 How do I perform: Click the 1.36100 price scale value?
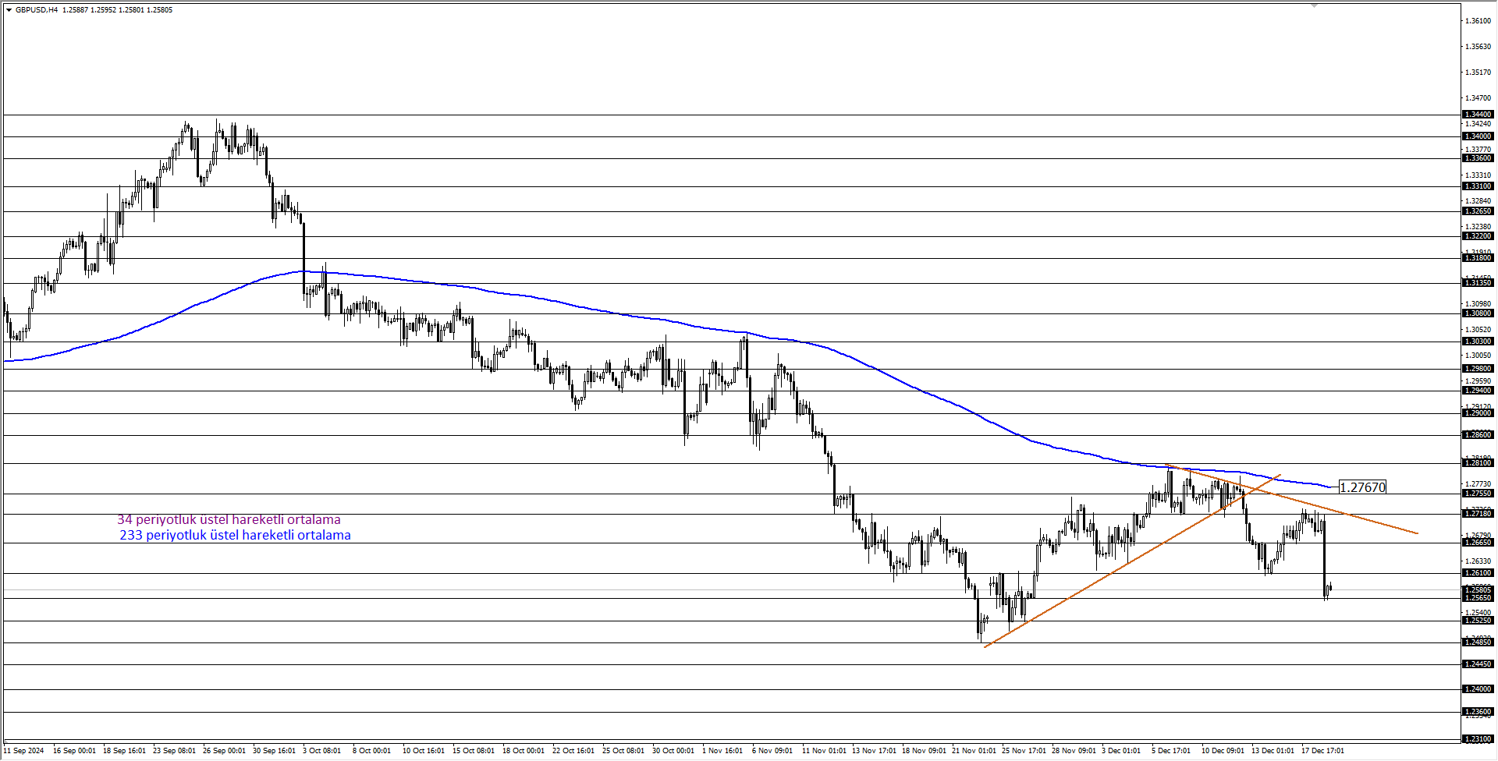click(x=1478, y=21)
